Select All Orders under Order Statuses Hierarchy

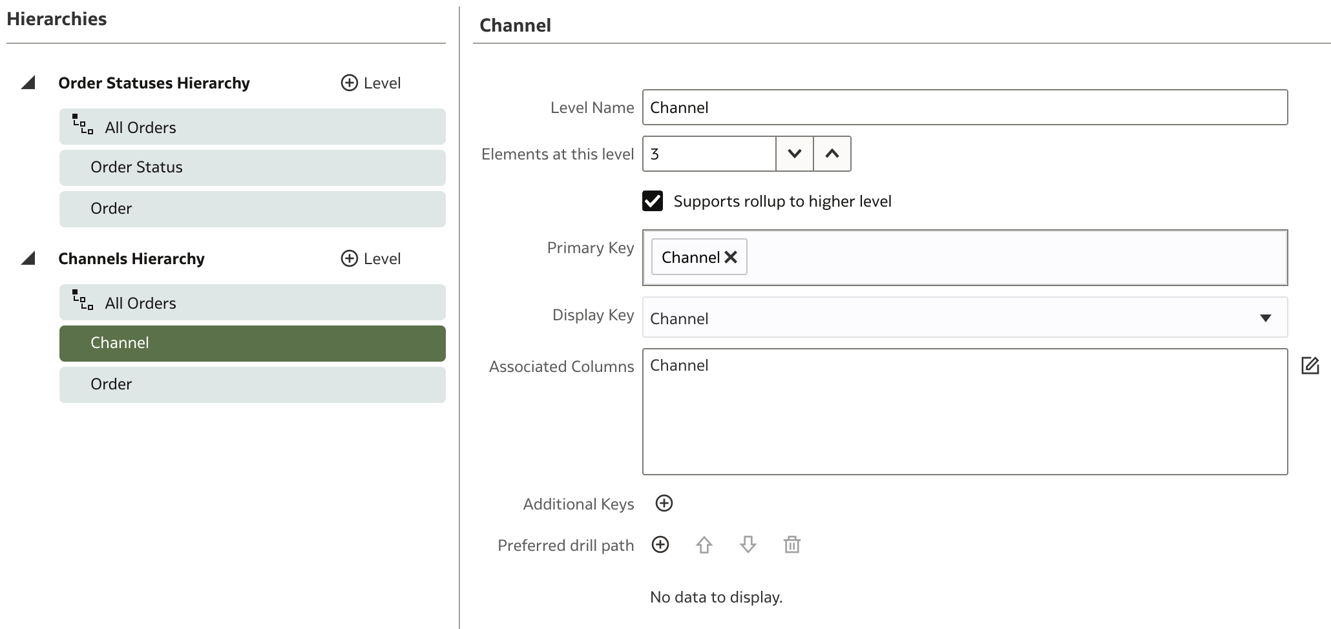click(253, 127)
